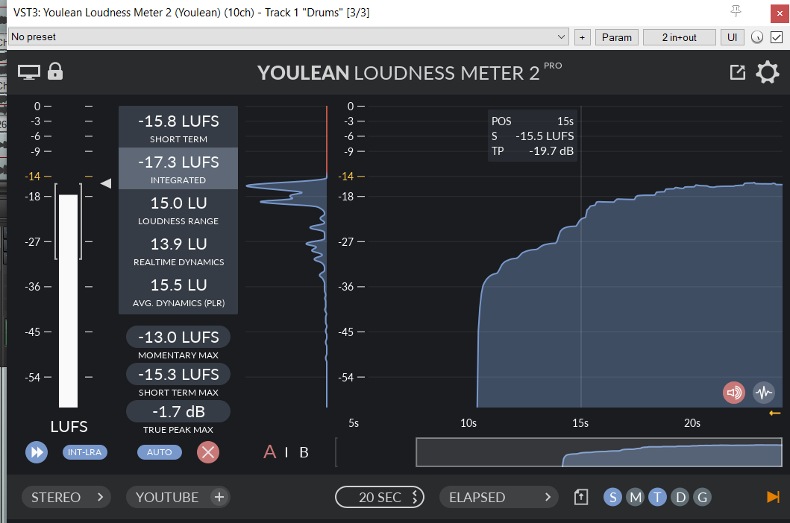Click the UI button
Screen dimensions: 790x523
732,37
